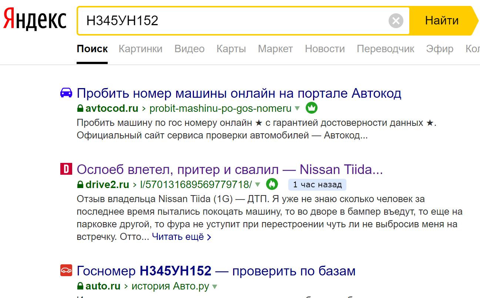
Task: Click the '1 час назад' label
Action: pyautogui.click(x=317, y=184)
